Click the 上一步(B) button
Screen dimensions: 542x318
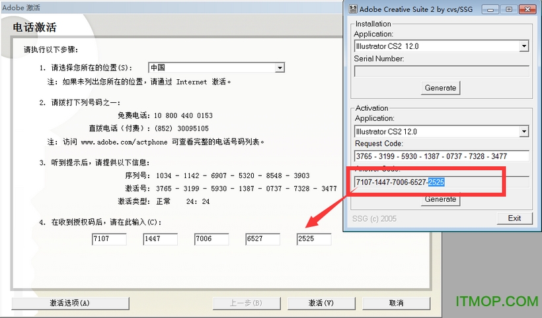tap(246, 303)
